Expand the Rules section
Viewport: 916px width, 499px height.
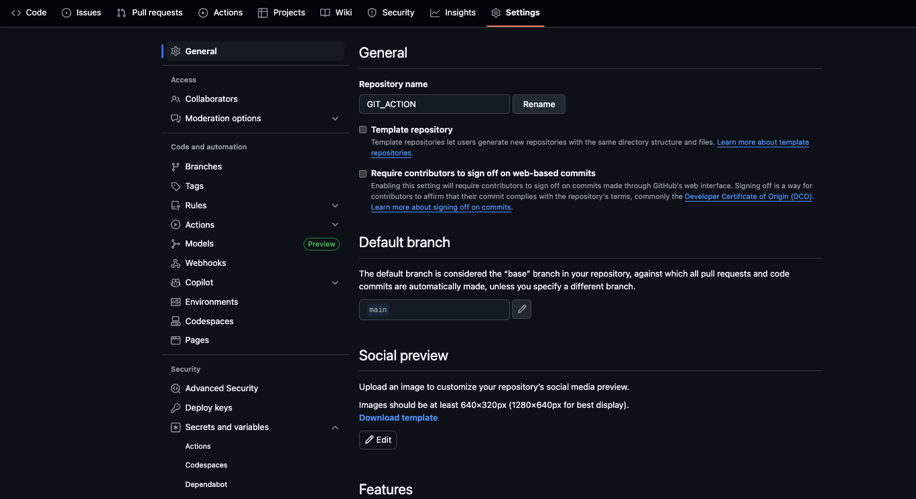pos(335,205)
